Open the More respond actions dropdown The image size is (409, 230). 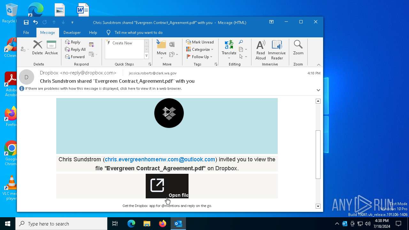point(93,54)
